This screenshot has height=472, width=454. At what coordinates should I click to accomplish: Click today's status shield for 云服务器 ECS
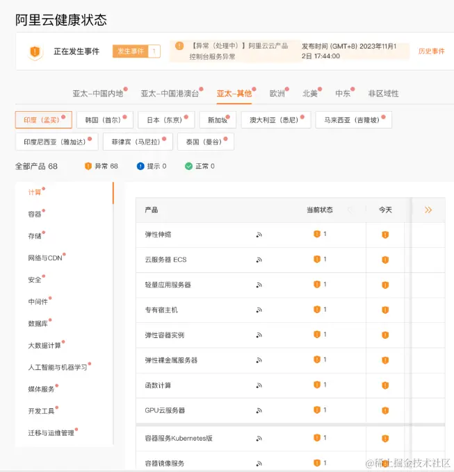(385, 260)
